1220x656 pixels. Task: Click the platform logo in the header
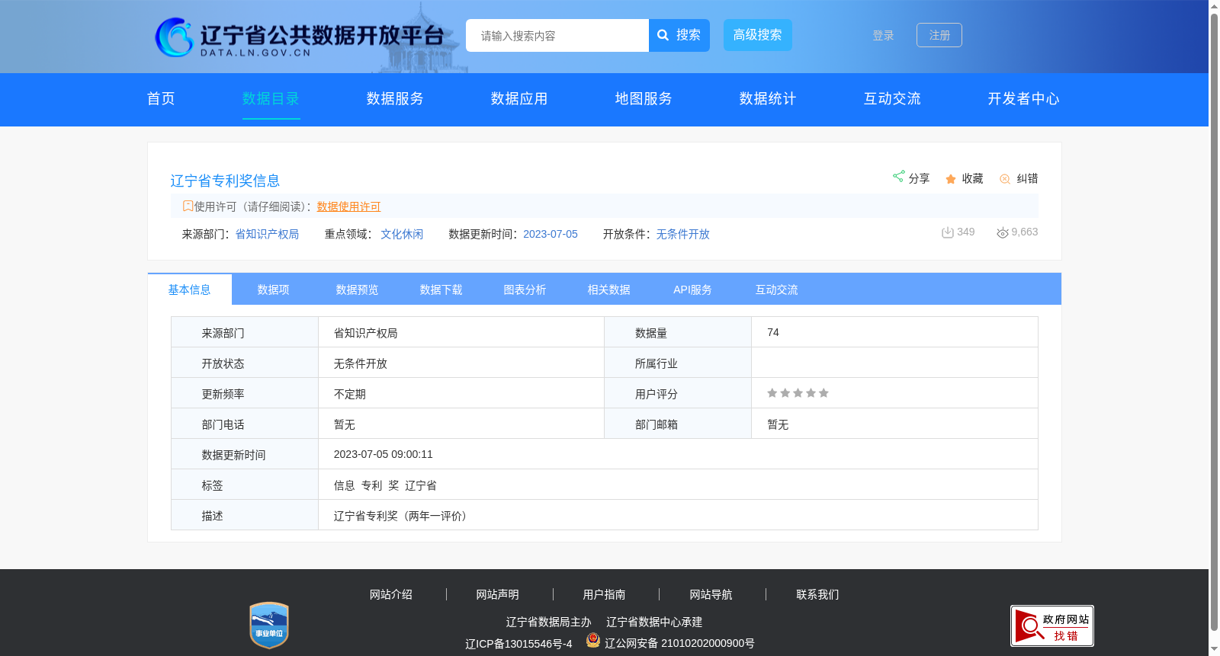point(299,37)
